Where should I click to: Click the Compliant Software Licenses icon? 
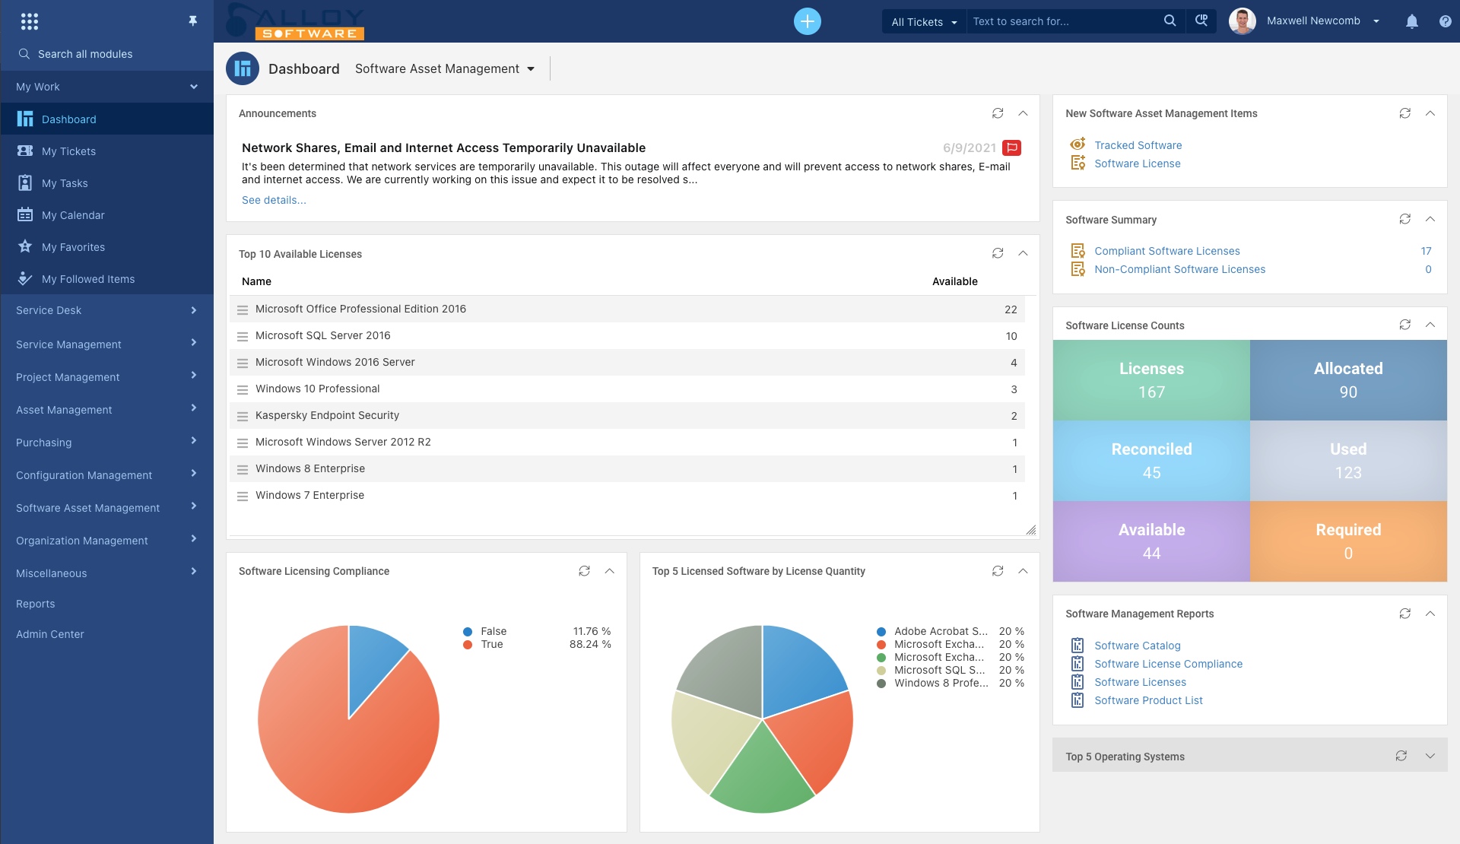[x=1079, y=251]
